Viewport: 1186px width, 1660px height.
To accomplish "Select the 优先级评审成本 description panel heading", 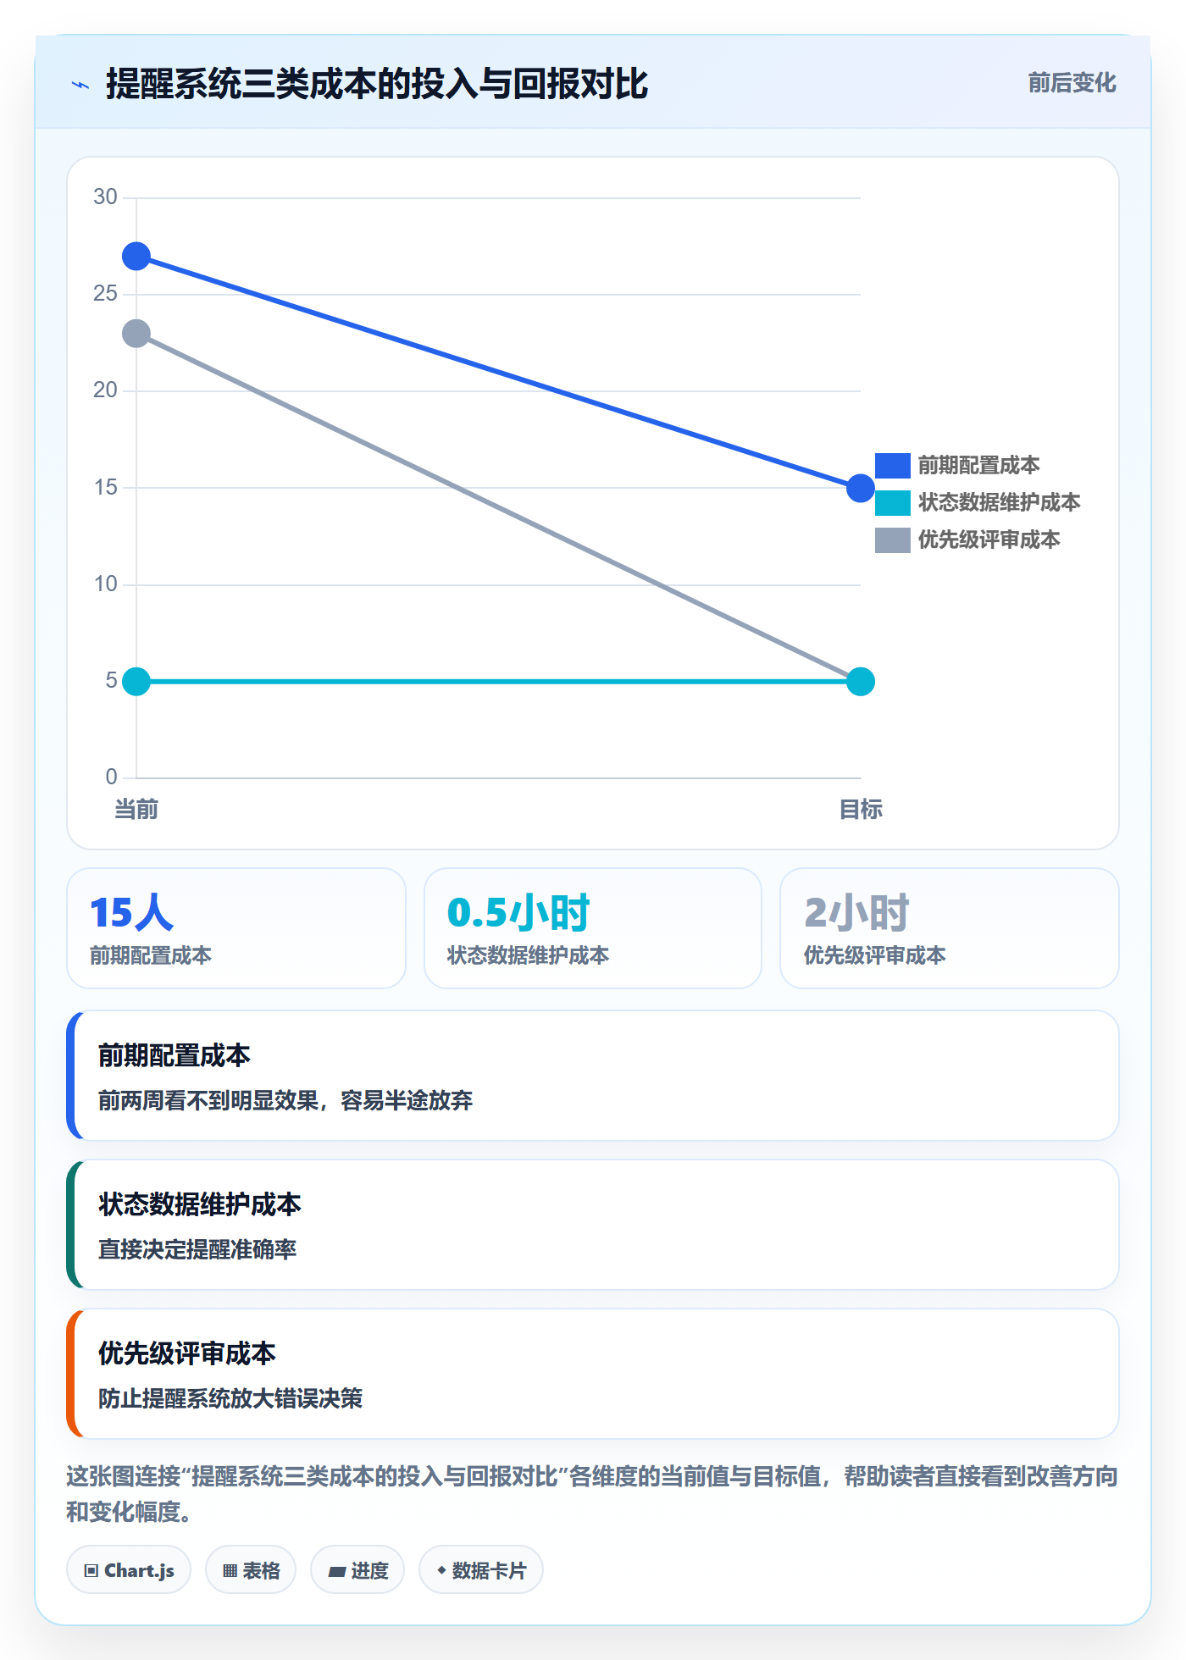I will tap(187, 1354).
